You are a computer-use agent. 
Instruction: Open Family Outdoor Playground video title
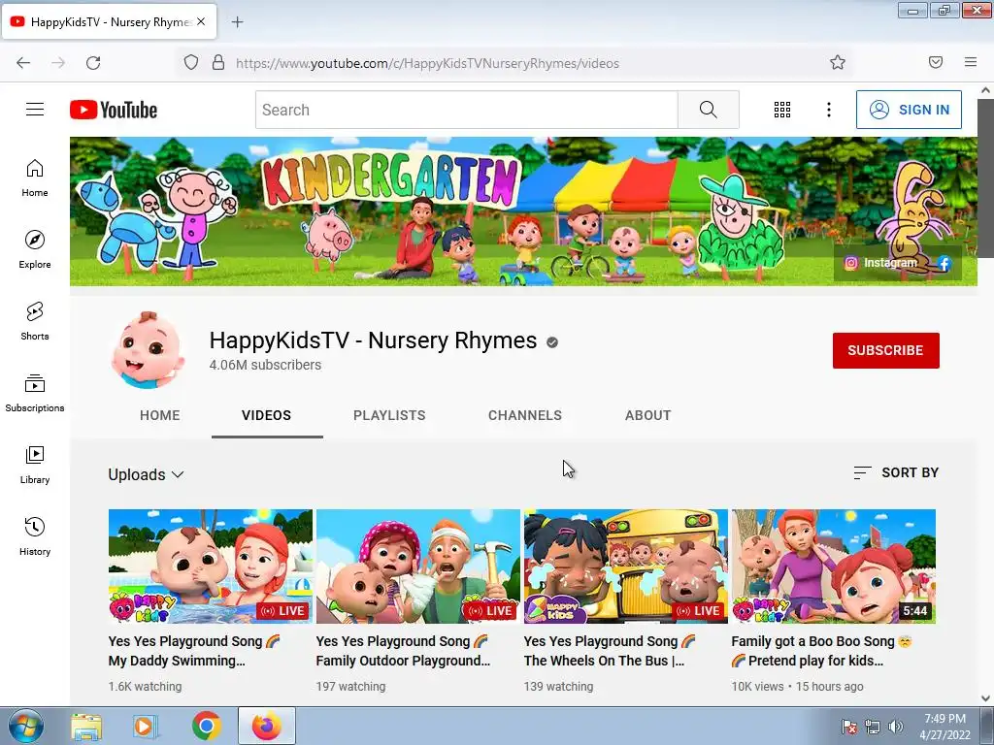coord(403,651)
